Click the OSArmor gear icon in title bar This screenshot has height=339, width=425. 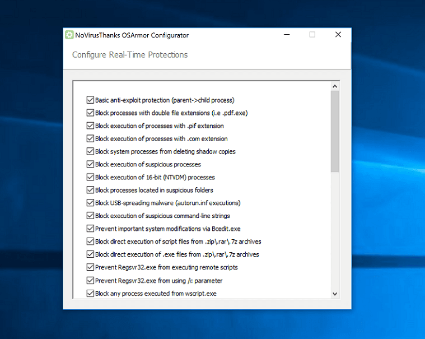click(x=69, y=35)
